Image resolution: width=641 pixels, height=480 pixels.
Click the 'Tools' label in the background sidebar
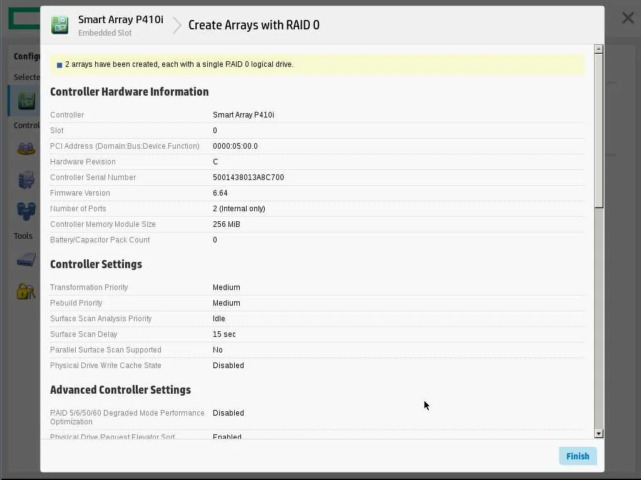[23, 236]
